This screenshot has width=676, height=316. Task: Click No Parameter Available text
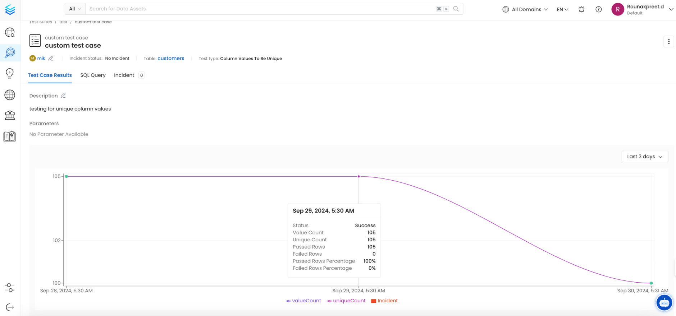[59, 134]
